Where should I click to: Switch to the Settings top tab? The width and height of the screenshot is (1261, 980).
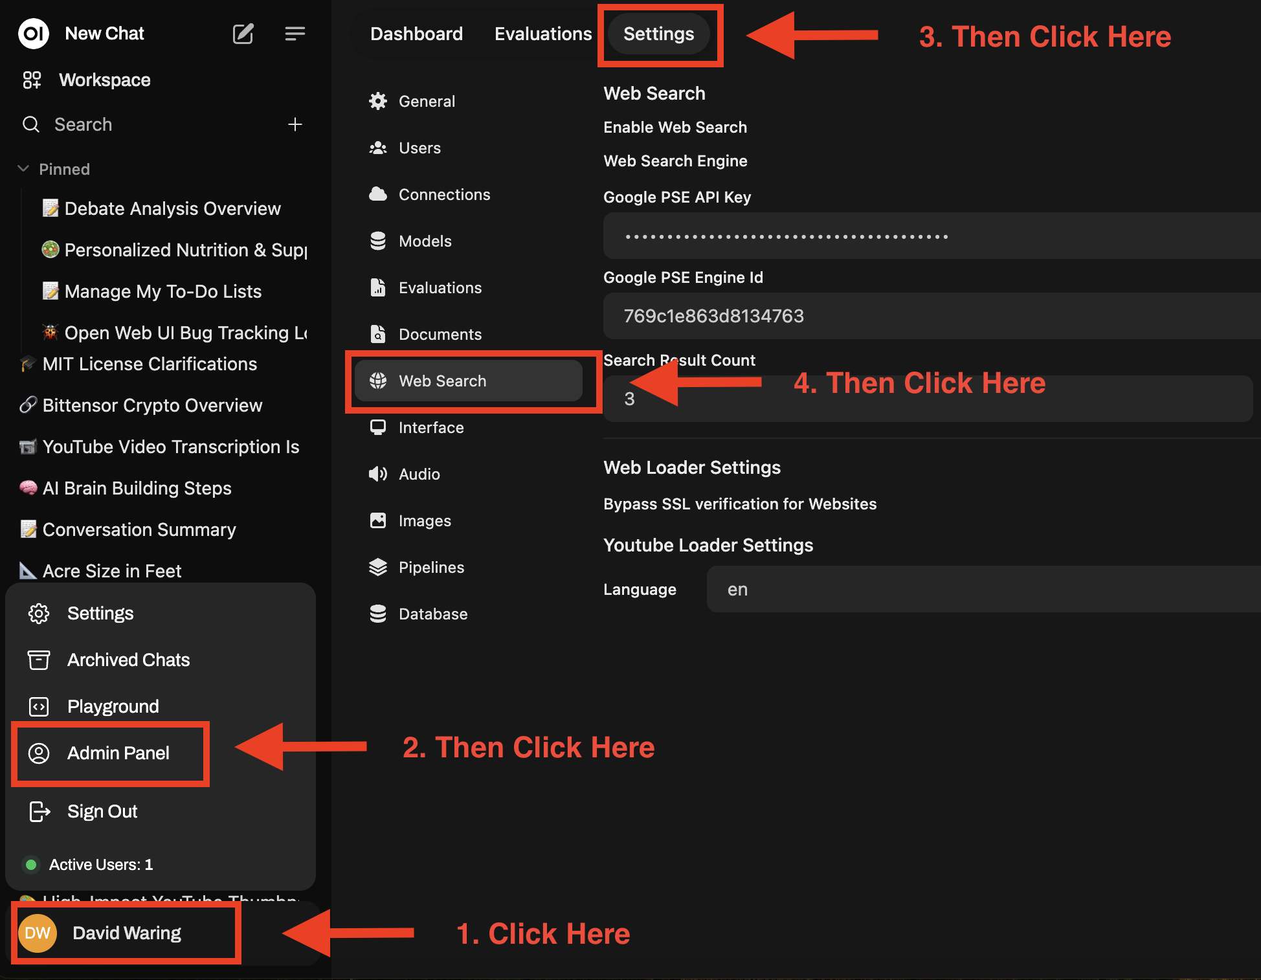click(658, 34)
